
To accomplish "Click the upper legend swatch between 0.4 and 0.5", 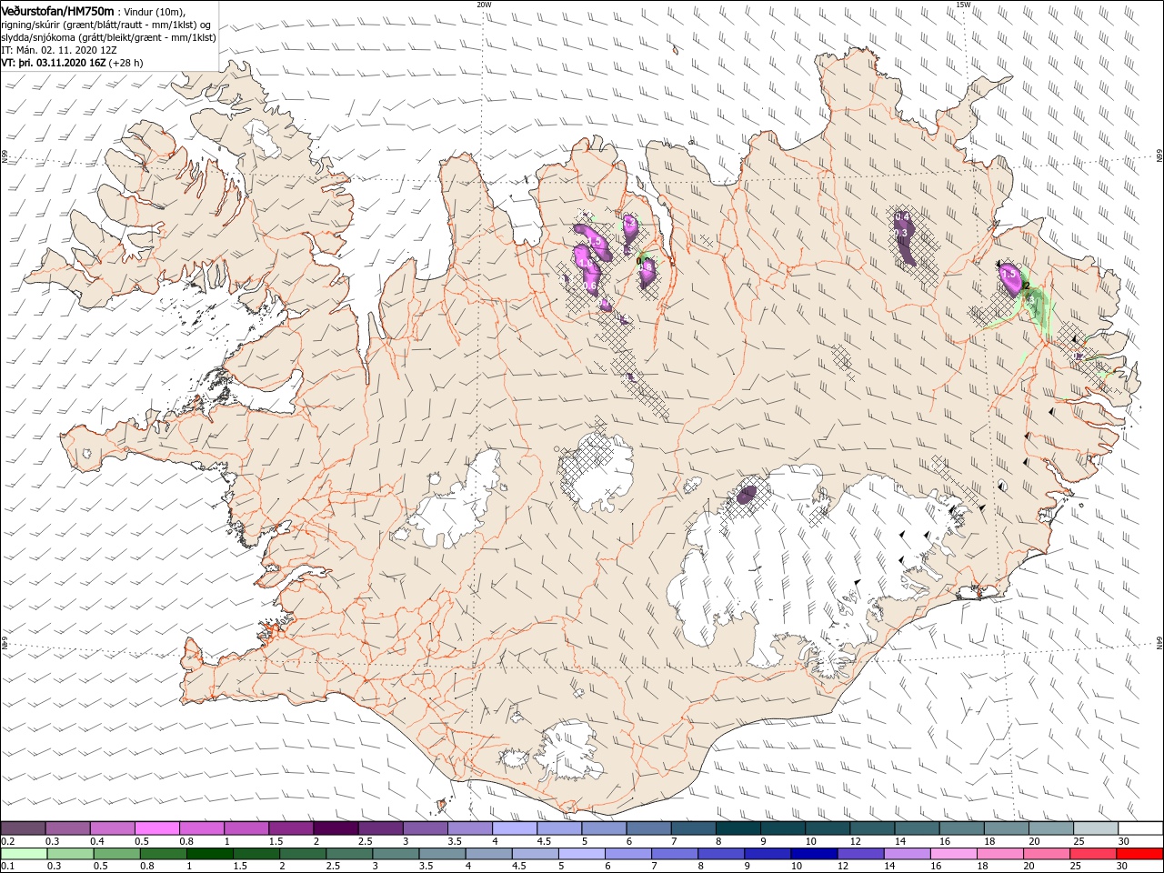I will (112, 828).
